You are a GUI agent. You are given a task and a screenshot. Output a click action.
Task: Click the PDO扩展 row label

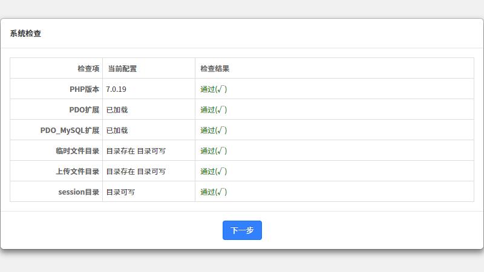[84, 110]
